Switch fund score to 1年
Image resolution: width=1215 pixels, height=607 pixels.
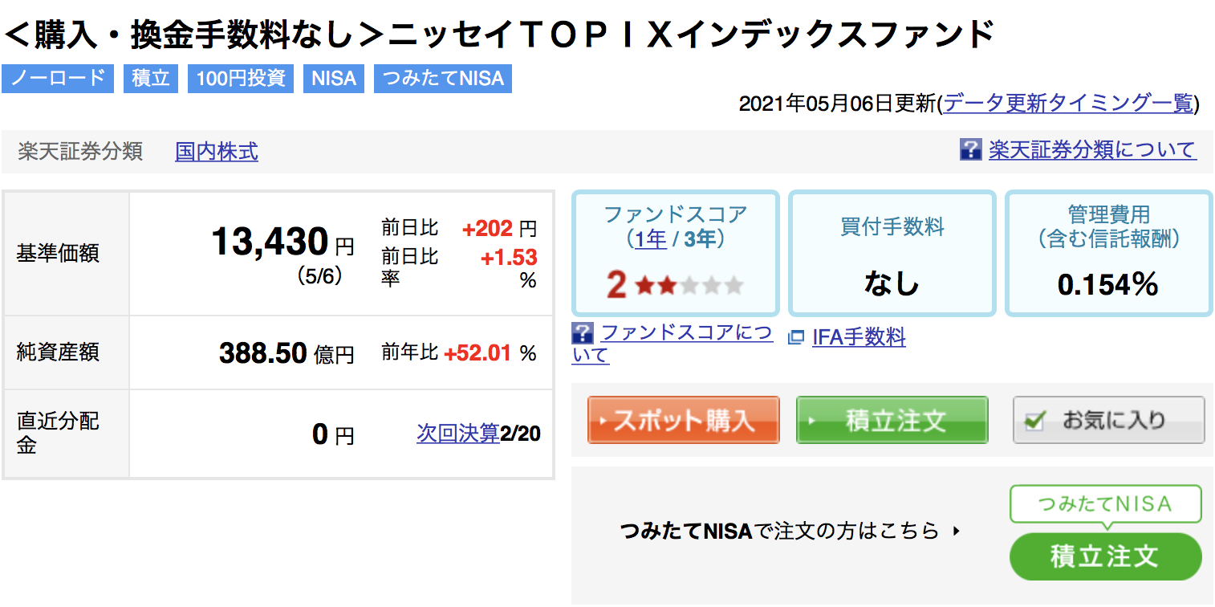coord(651,239)
